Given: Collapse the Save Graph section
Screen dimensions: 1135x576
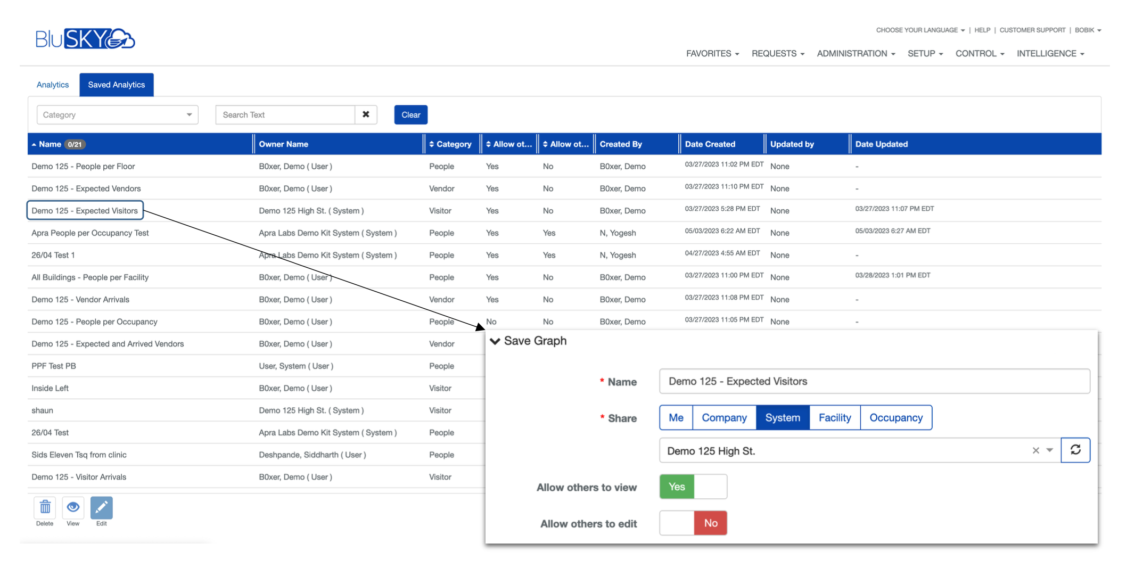Looking at the screenshot, I should [x=496, y=341].
